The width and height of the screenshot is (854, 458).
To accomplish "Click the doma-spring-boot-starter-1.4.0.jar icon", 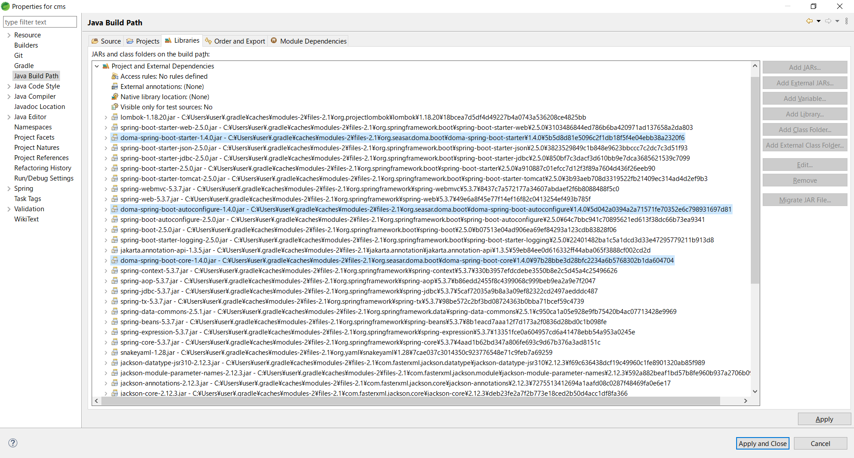I will point(115,138).
